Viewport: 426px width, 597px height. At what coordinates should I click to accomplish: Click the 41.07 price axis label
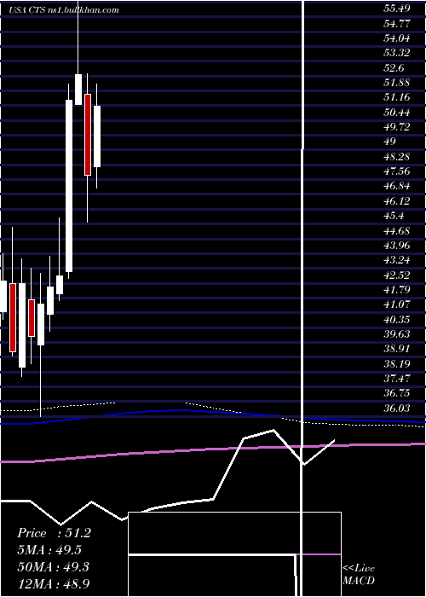(396, 304)
